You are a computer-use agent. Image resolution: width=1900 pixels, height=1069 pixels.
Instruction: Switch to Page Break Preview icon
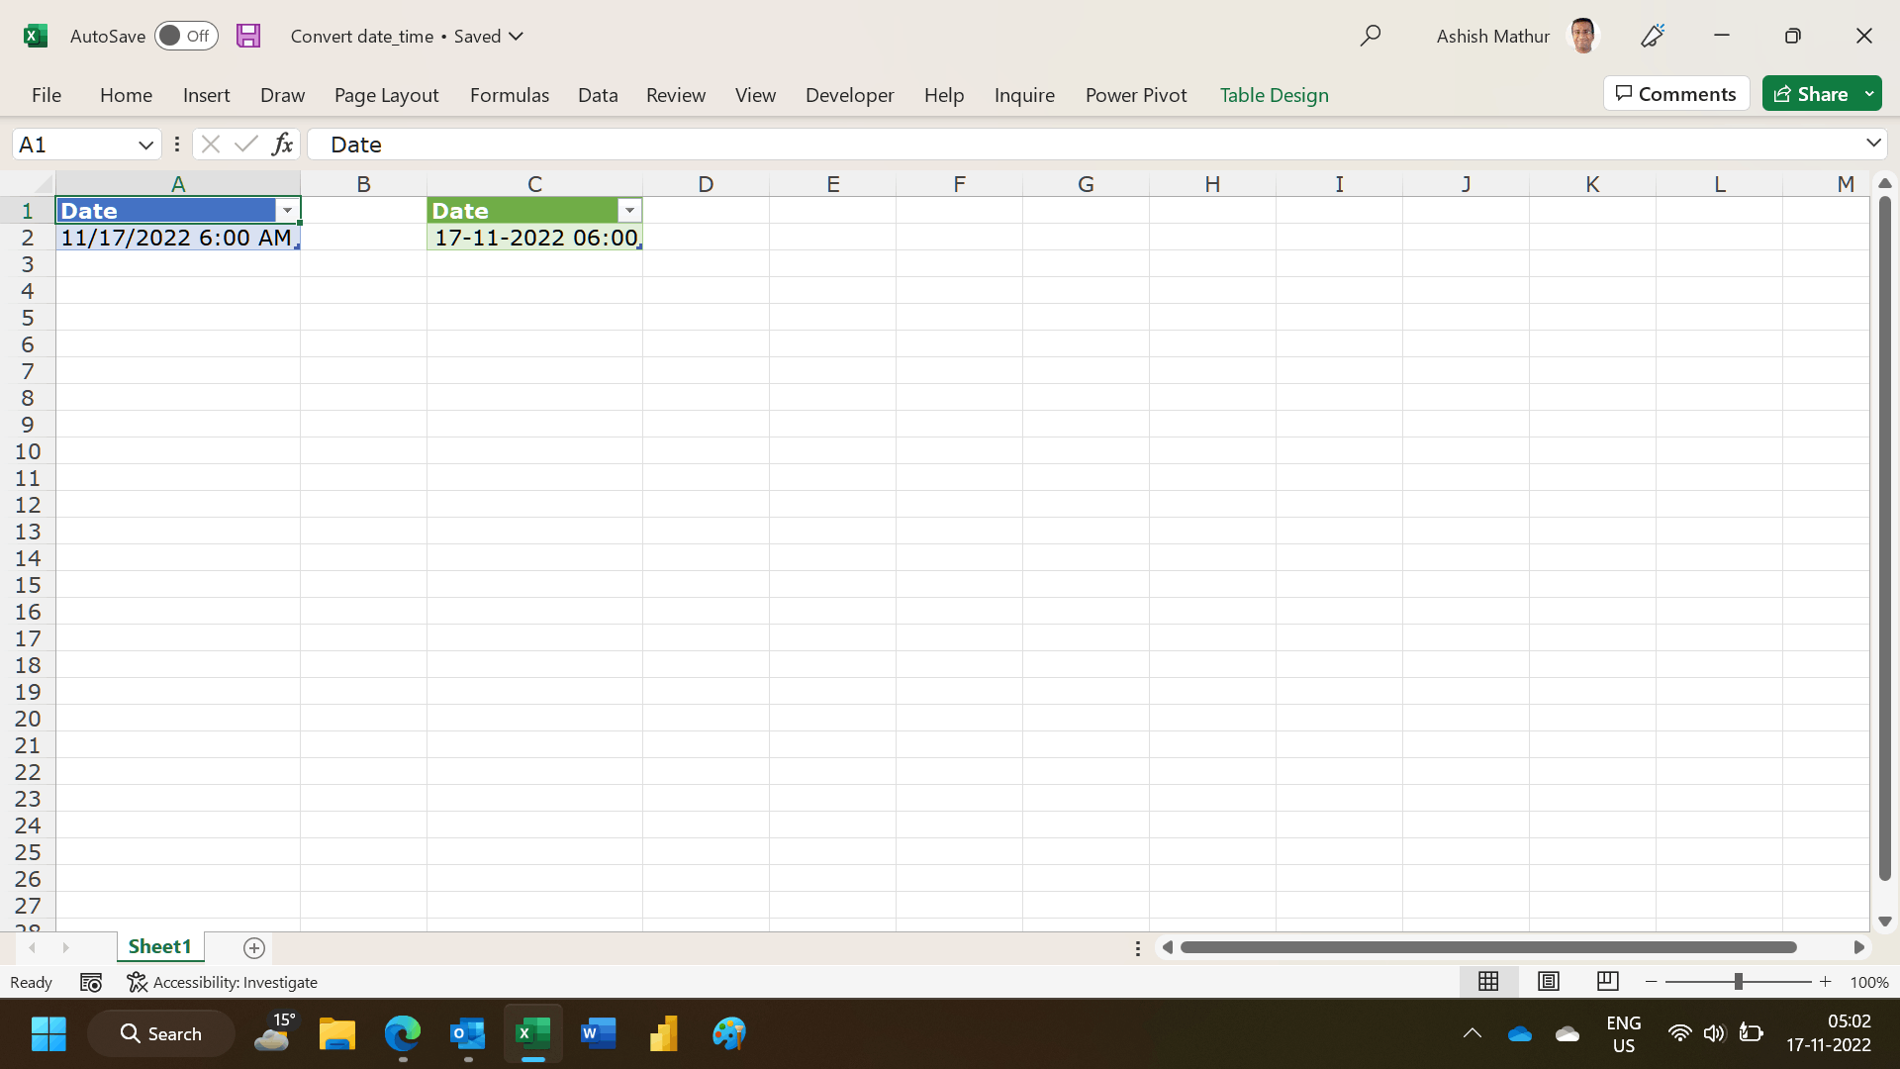click(x=1607, y=981)
